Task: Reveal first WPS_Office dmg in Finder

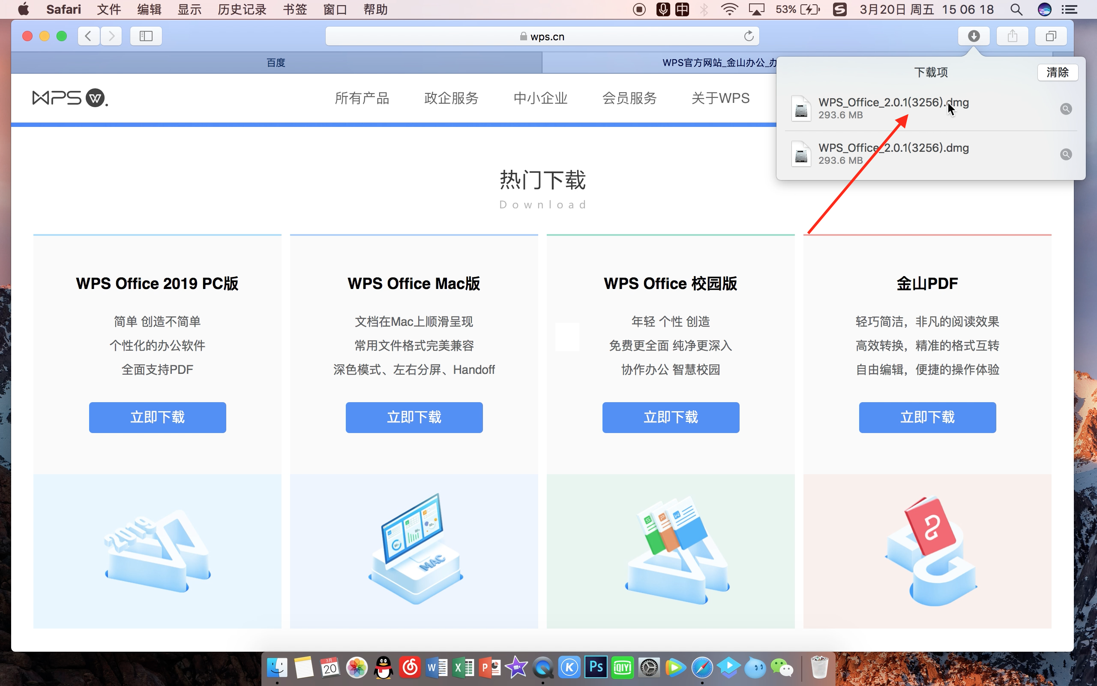Action: (x=1066, y=109)
